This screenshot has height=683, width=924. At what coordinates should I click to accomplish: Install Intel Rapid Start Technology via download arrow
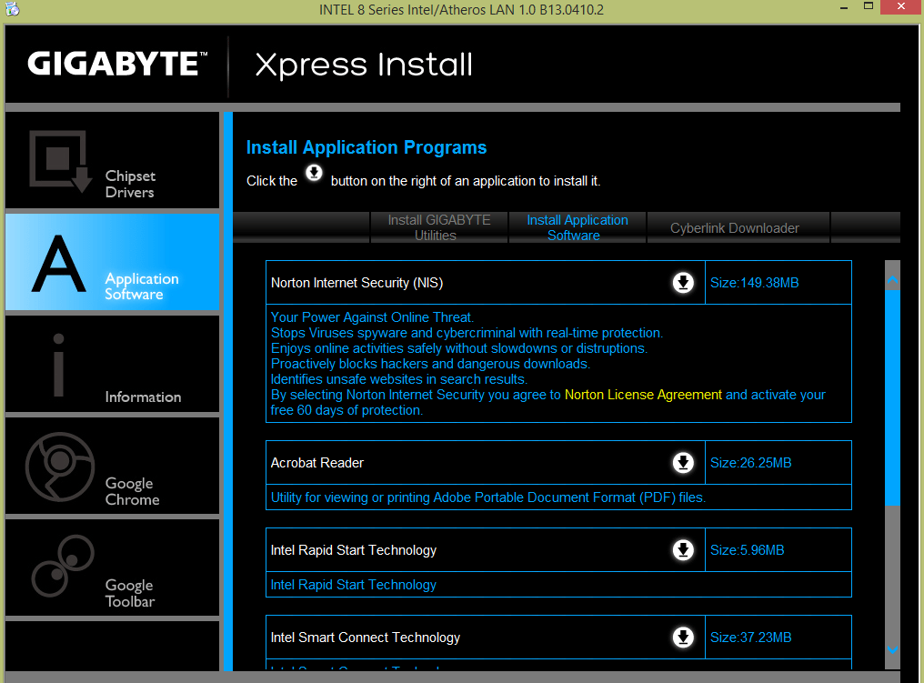click(x=683, y=550)
